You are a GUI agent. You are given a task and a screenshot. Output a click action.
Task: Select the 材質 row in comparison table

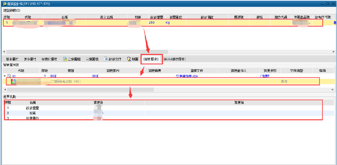click(x=169, y=113)
